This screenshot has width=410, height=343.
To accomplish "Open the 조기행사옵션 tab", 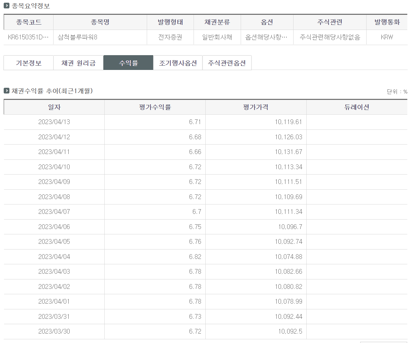I will click(x=178, y=63).
